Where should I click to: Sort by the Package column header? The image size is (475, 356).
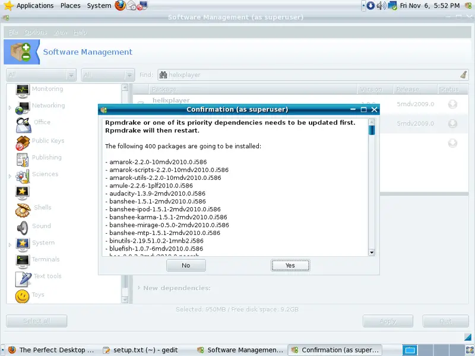(x=253, y=90)
